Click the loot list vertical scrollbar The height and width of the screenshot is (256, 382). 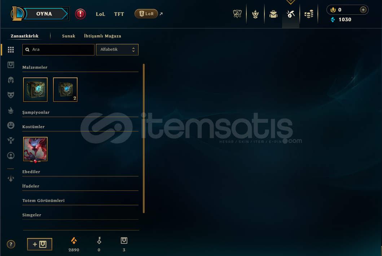144,139
